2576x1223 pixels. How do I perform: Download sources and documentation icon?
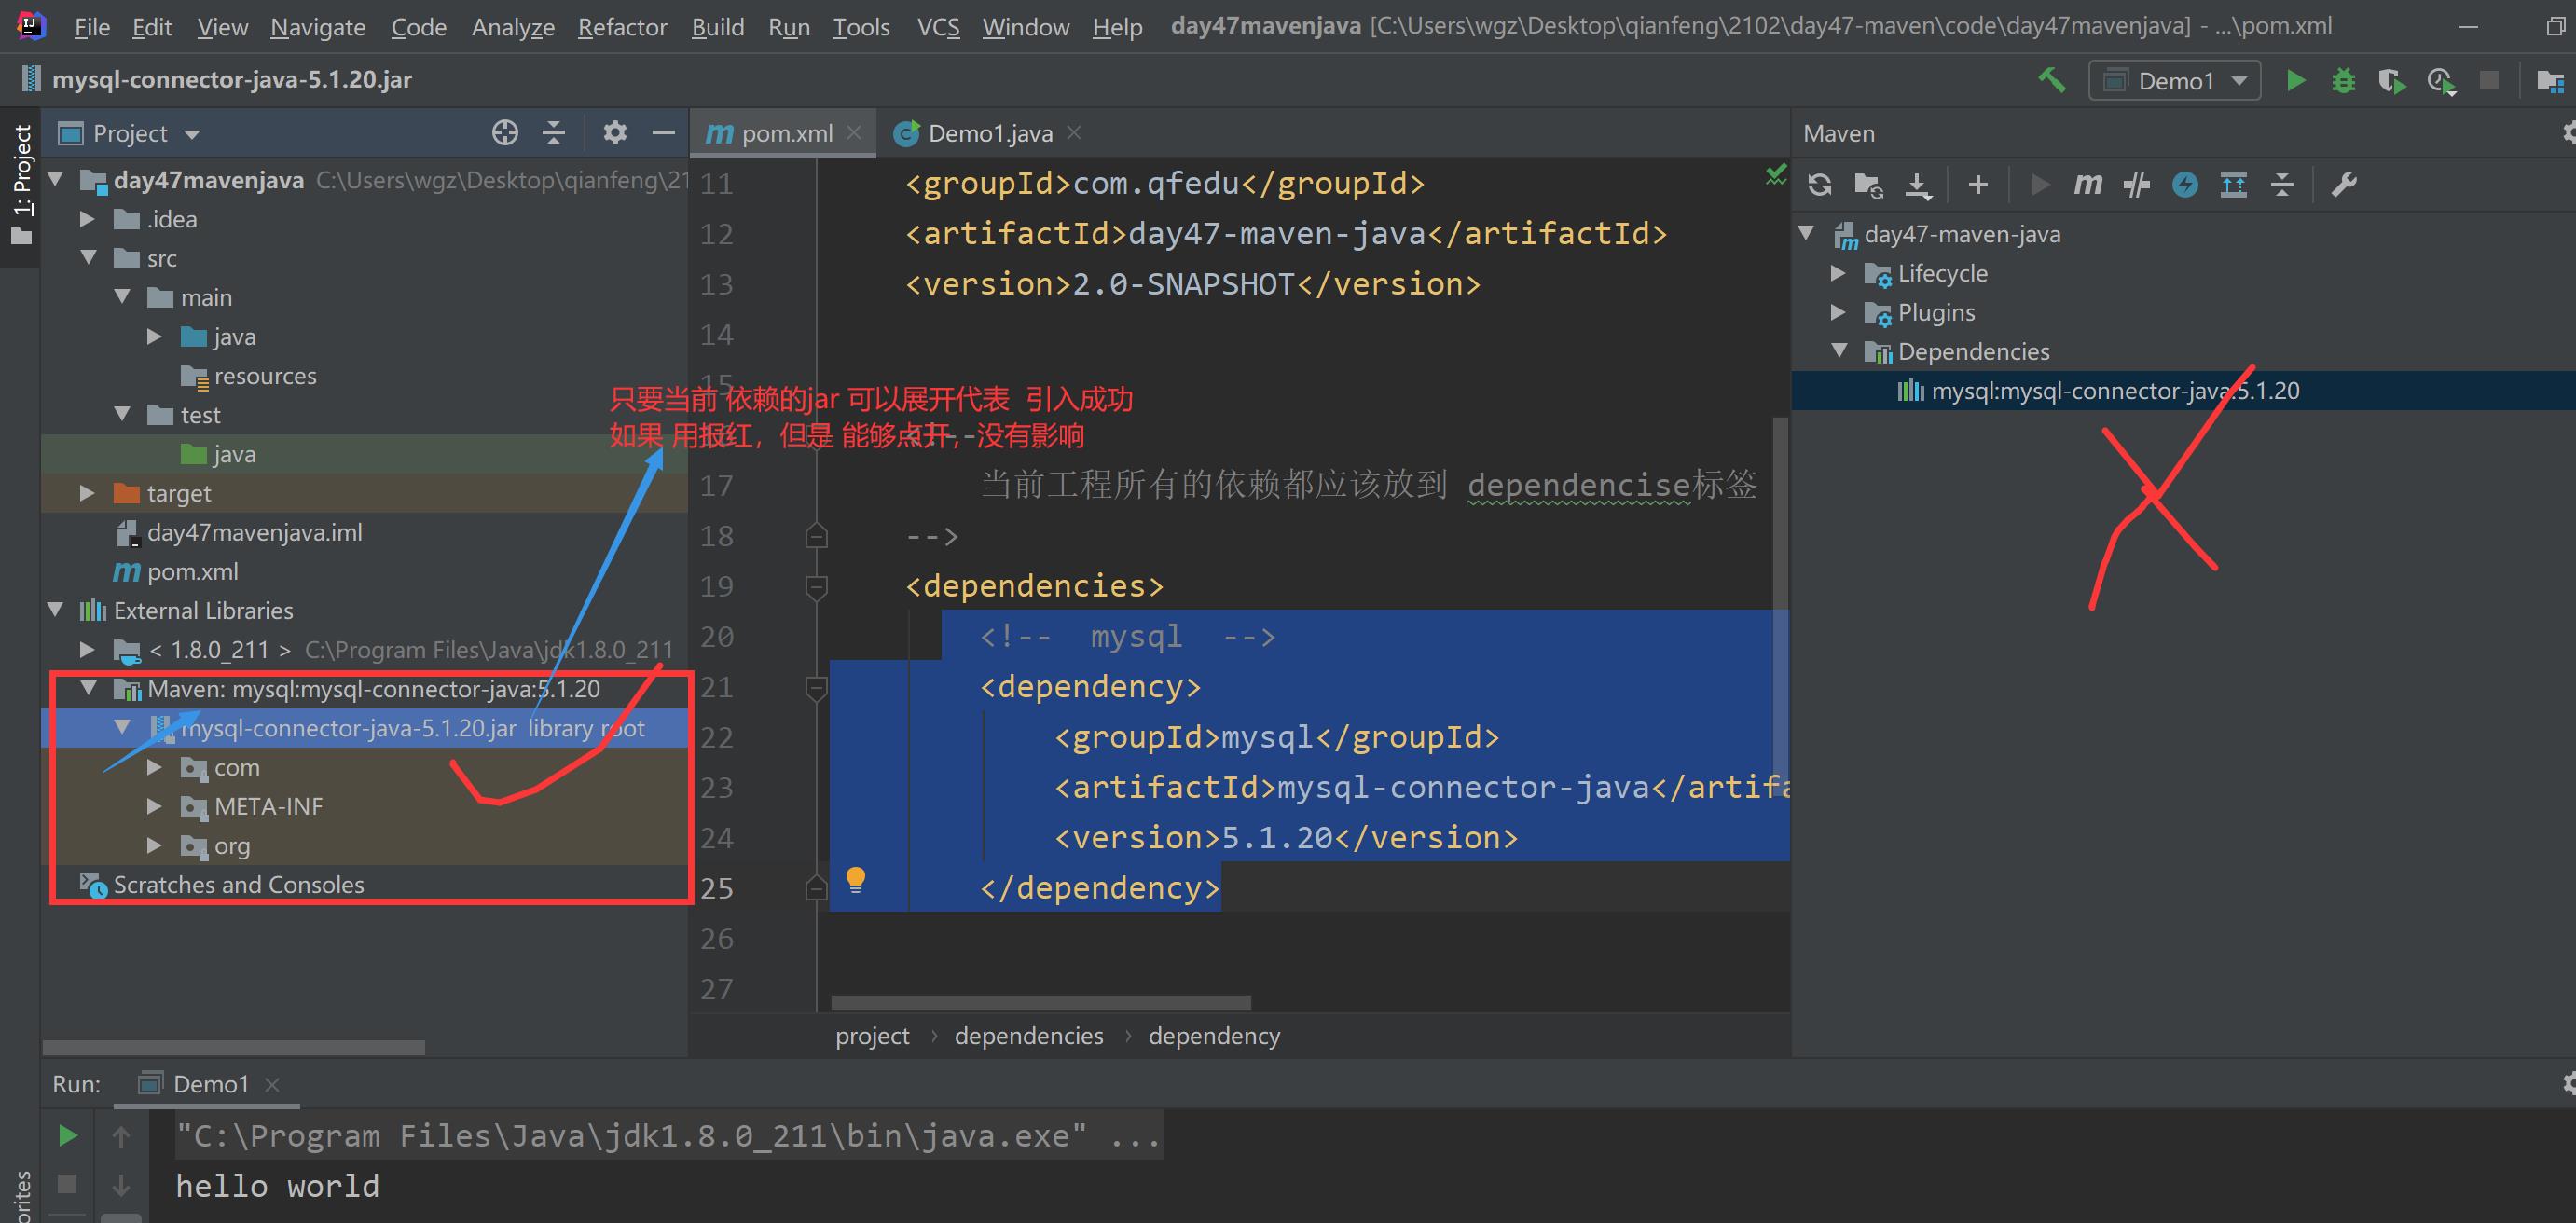tap(1917, 185)
